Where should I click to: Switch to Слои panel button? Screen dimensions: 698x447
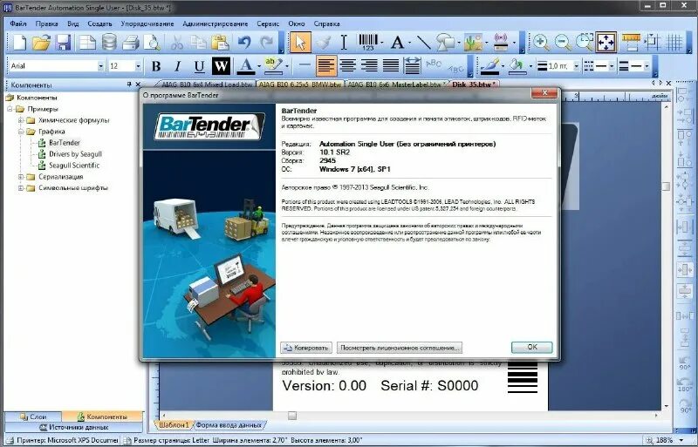[33, 417]
